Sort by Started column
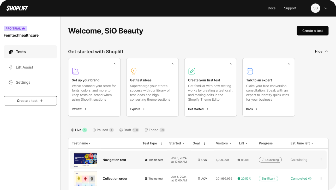Screen dimensions: 336x190 [x=177, y=143]
